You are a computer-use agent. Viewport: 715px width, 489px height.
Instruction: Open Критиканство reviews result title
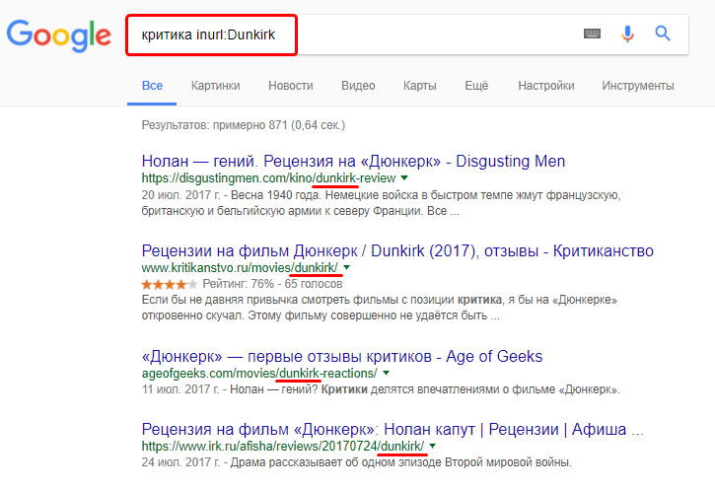click(397, 250)
